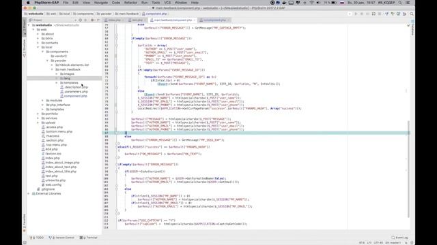Viewport: 437px width, 245px height.
Task: Click the VCS commit icon
Action: pyautogui.click(x=393, y=14)
